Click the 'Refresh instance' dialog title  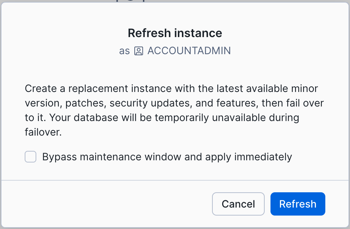[175, 33]
